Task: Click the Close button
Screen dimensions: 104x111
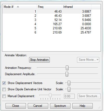Action: tap(16, 106)
